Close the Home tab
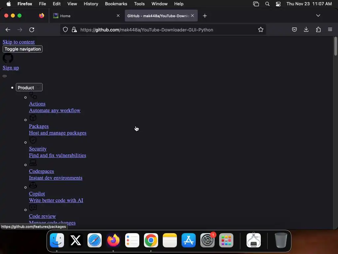This screenshot has height=254, width=338. click(118, 16)
